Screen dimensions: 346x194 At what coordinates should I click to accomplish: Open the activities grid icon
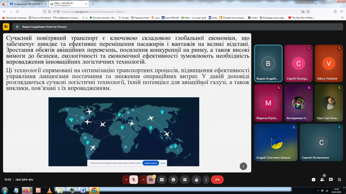(x=340, y=180)
